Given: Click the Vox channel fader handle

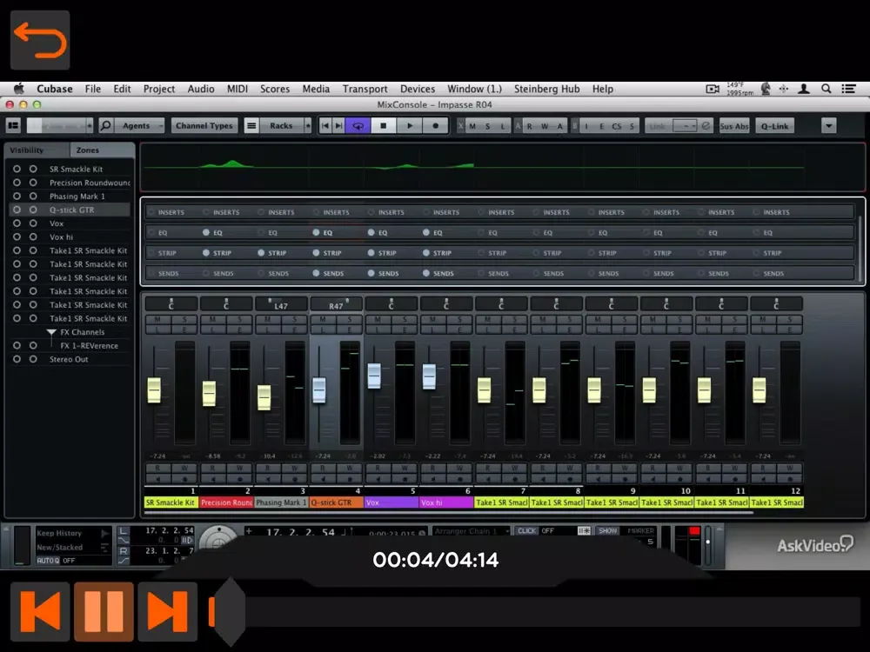Looking at the screenshot, I should click(374, 376).
